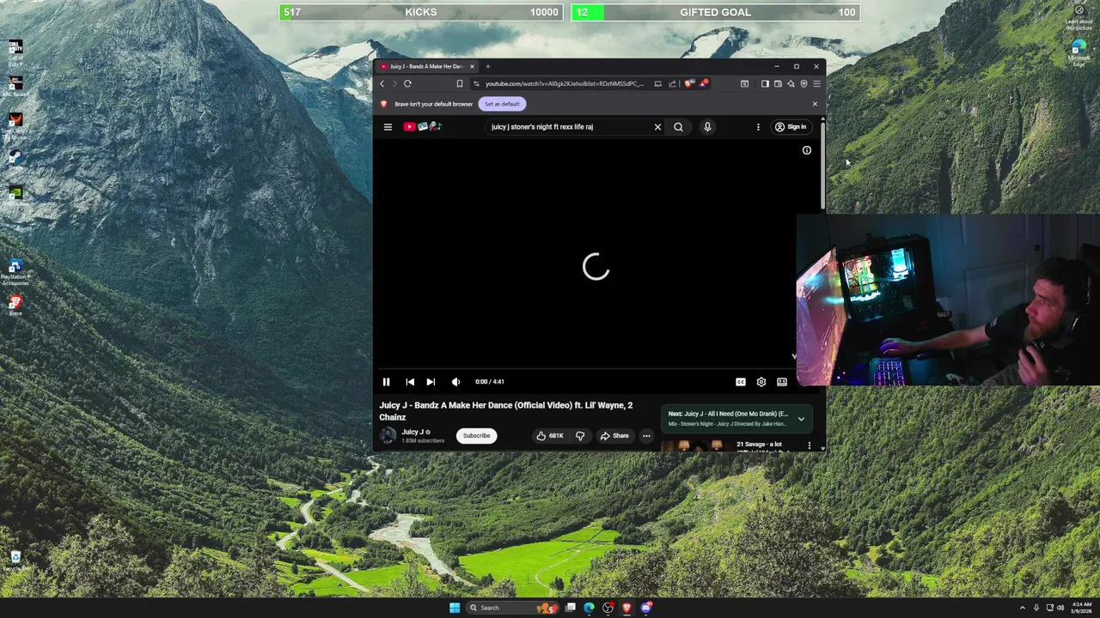Open Brave main menu hamburger

pyautogui.click(x=816, y=84)
